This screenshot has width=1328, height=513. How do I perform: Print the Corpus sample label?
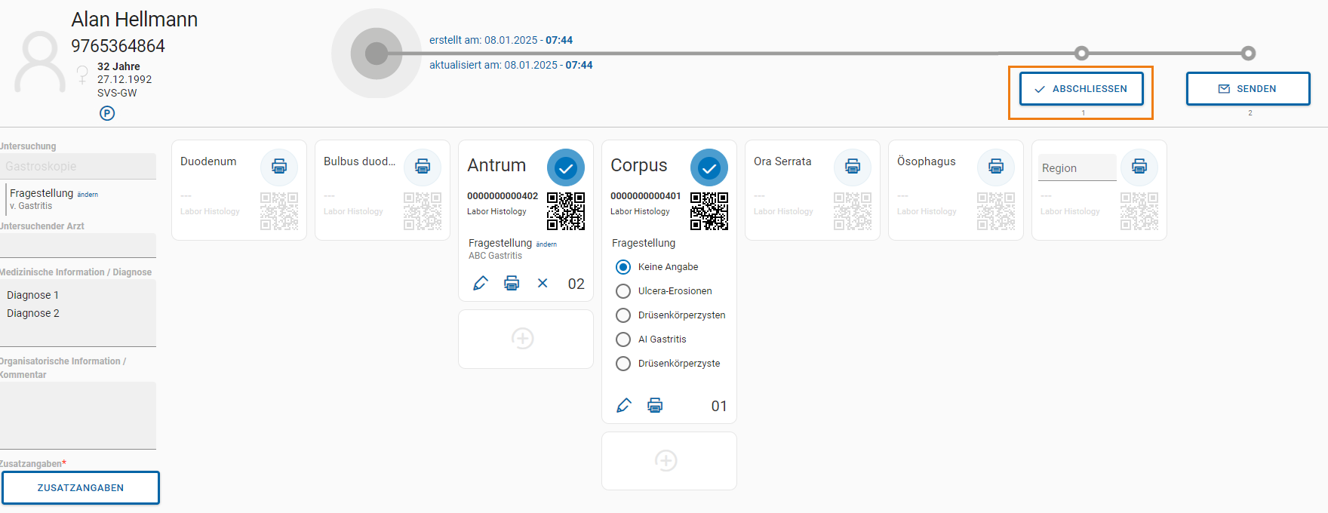click(655, 405)
